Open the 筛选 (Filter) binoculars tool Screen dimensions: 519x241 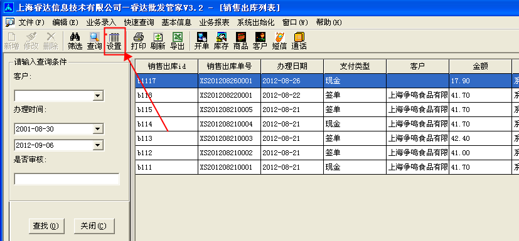tap(75, 41)
